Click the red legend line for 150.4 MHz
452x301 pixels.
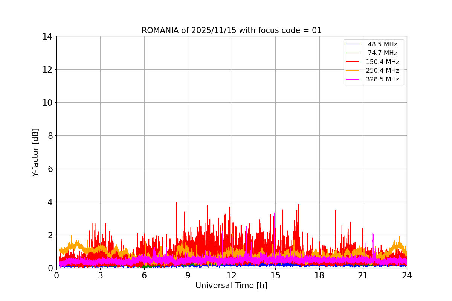[353, 62]
